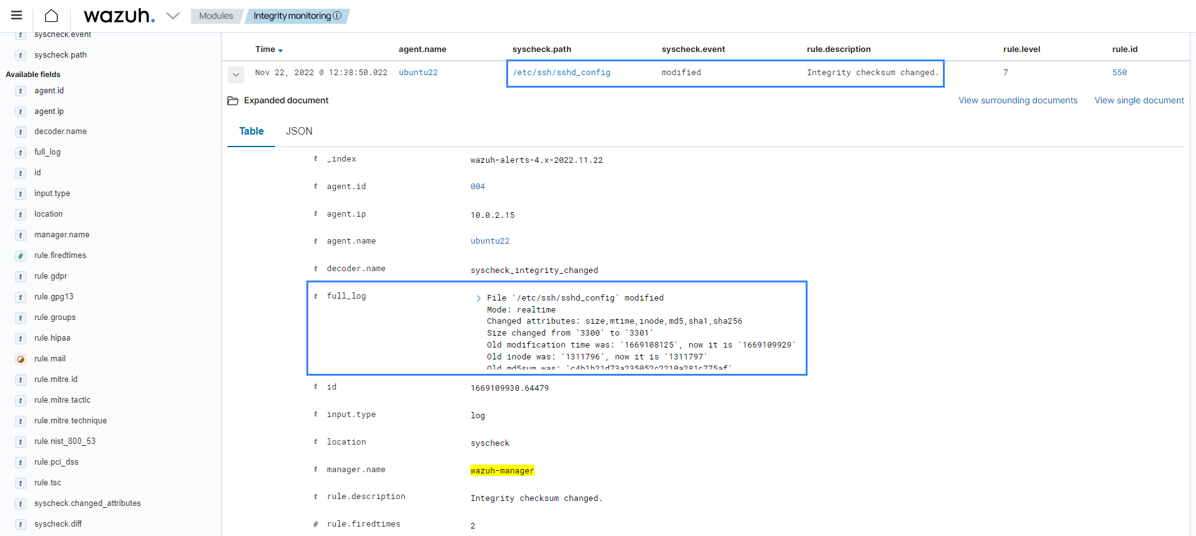
Task: Select the syscheck.changed_attributes sidebar field
Action: (x=88, y=503)
